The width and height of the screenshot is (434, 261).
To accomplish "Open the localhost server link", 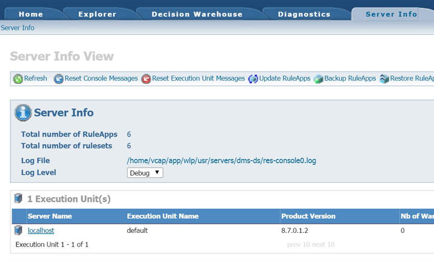I will point(41,230).
